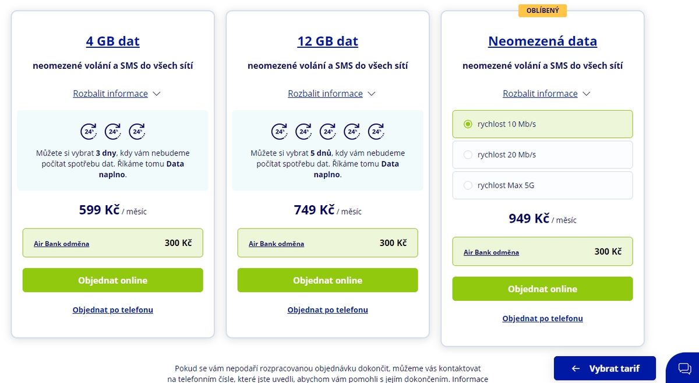Screen dimensions: 699x383
Task: Open Air Bank odměna link in 12 GB plan
Action: 276,244
